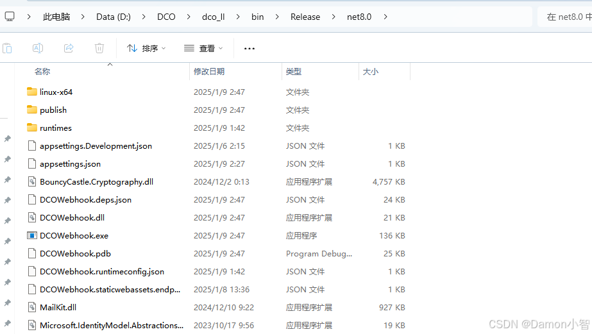The width and height of the screenshot is (592, 334).
Task: Click DLL icon of MailKit.dll
Action: [32, 307]
